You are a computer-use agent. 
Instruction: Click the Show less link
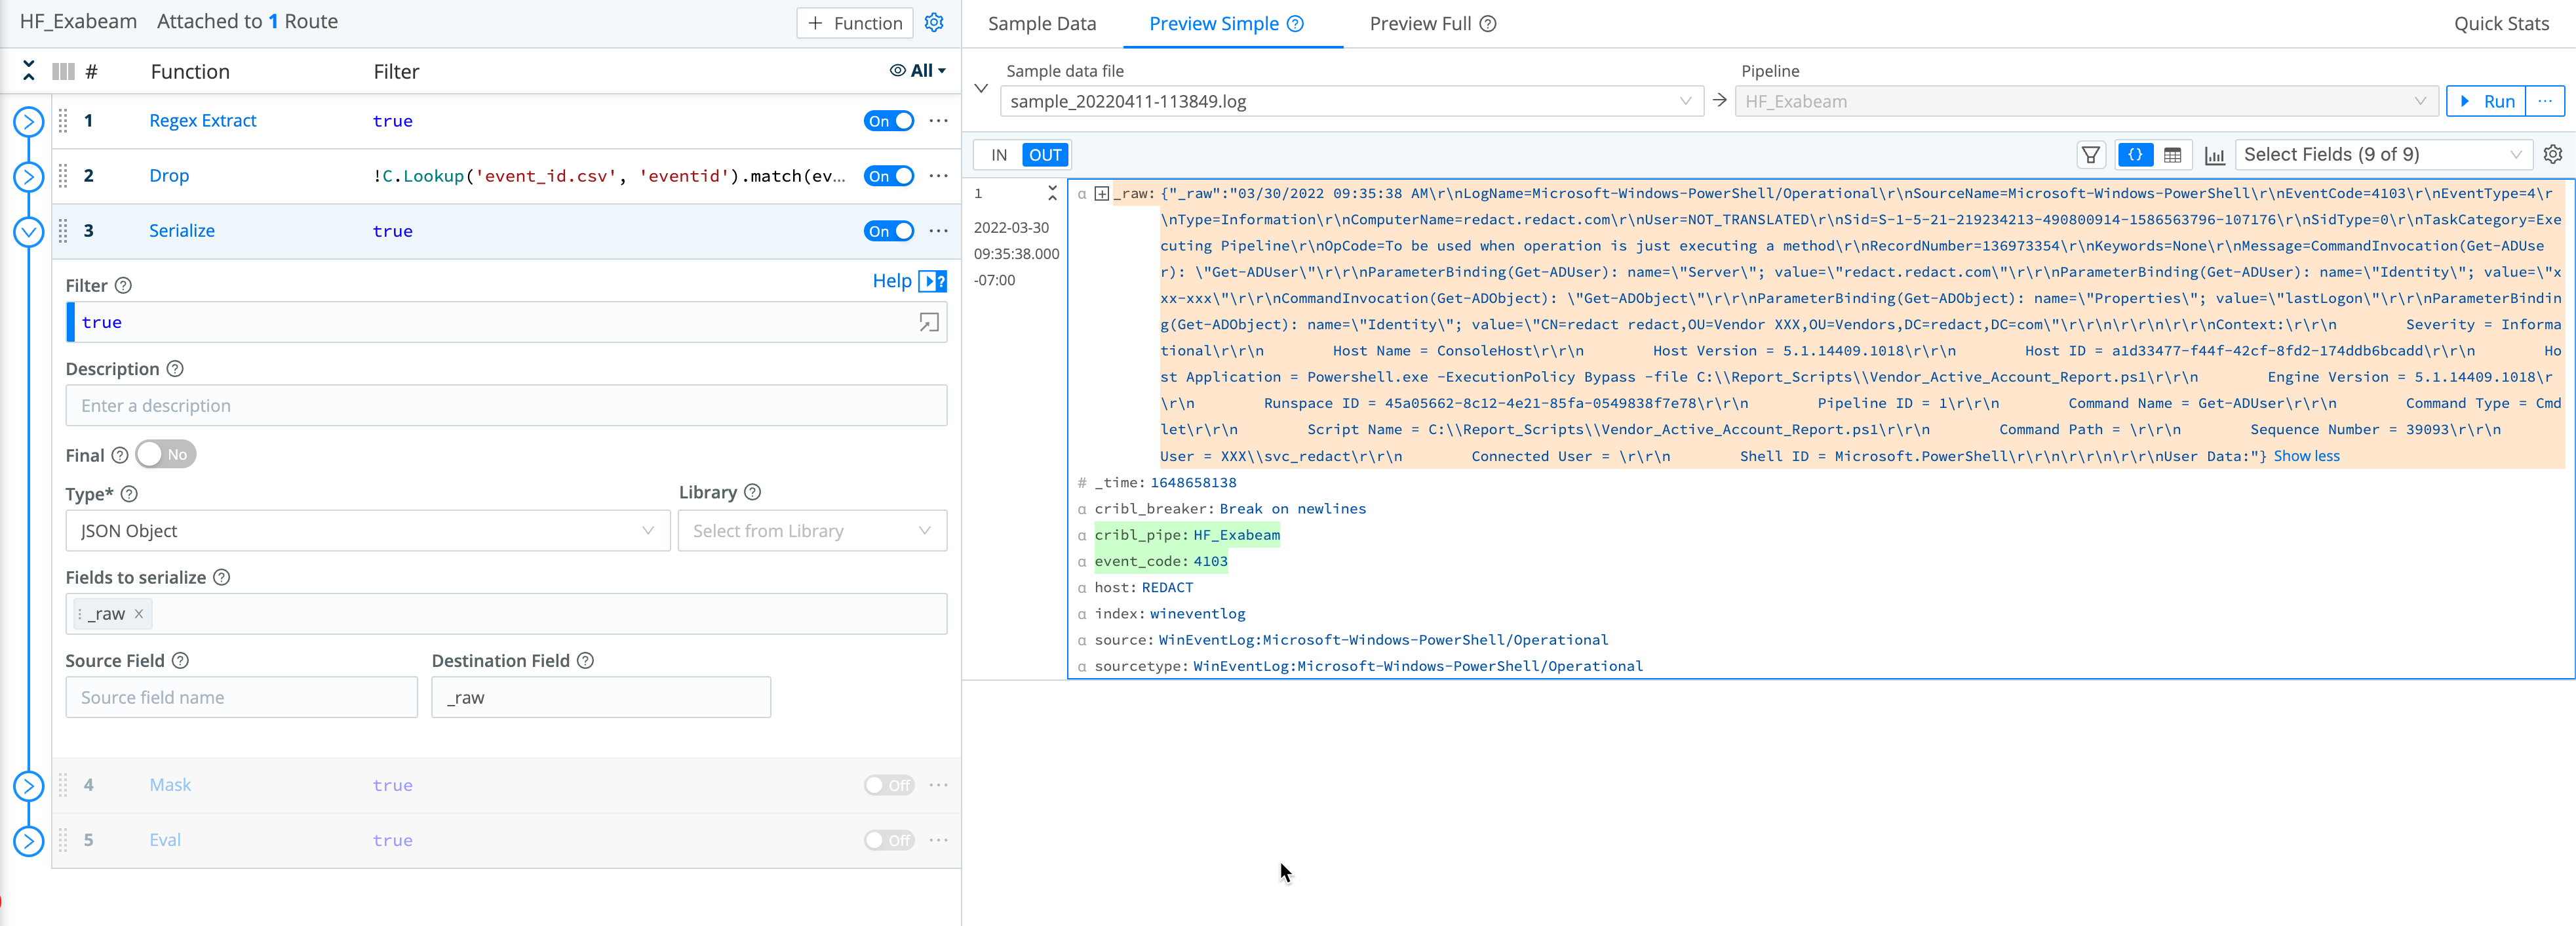click(x=2306, y=456)
